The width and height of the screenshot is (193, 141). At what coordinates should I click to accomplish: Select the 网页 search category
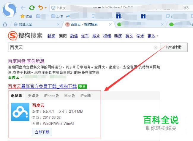[x=63, y=36]
